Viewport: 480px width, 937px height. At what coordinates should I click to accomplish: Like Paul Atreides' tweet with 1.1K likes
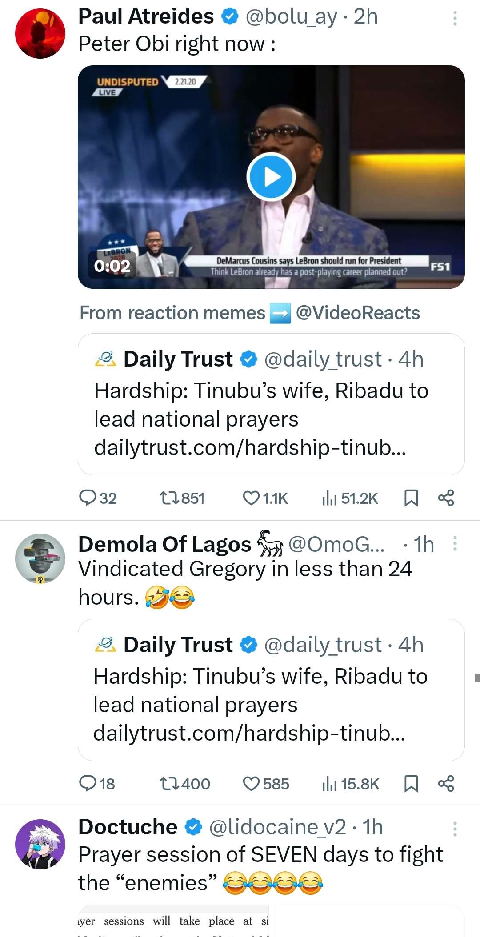[251, 498]
